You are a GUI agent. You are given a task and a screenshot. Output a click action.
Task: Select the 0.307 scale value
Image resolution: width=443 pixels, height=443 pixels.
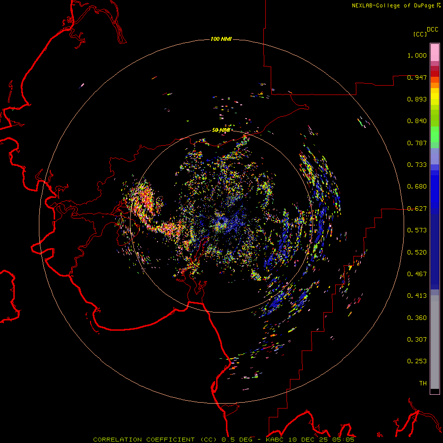[417, 340]
